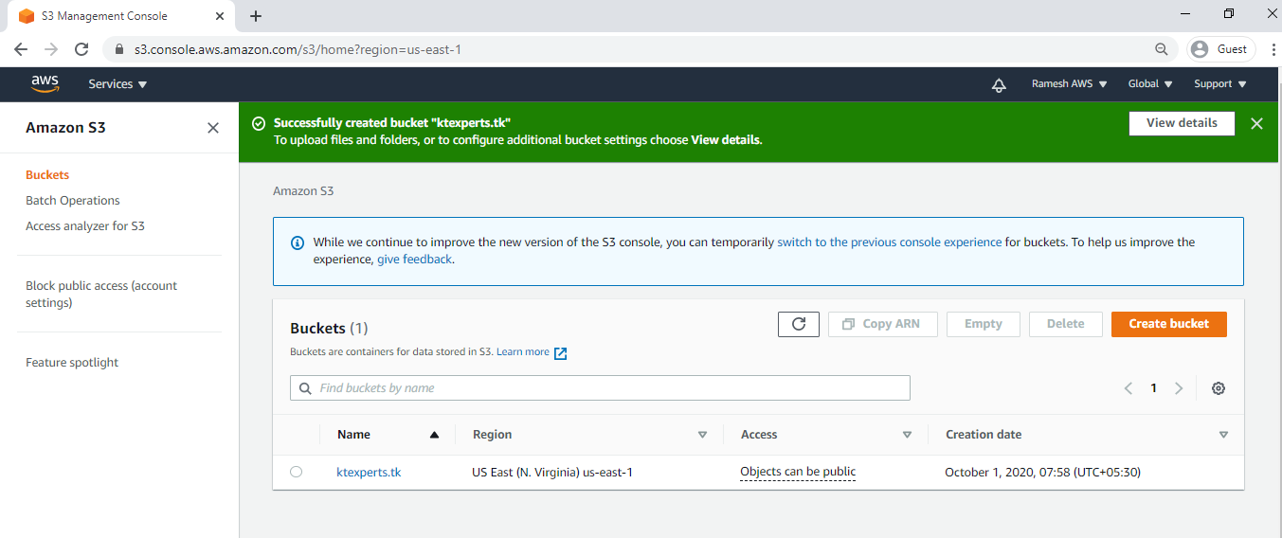Screen dimensions: 1282x538
Task: Click the October 1, 2020 creation date
Action: (x=1042, y=472)
